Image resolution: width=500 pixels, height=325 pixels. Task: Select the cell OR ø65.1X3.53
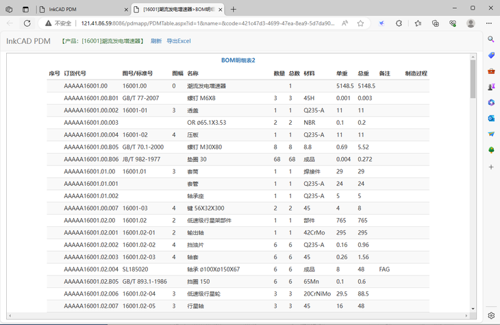coord(207,123)
